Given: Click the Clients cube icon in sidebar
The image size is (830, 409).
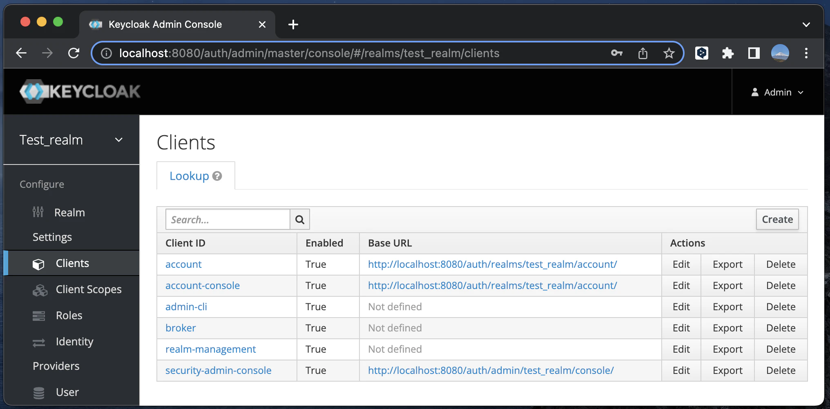Looking at the screenshot, I should point(38,264).
